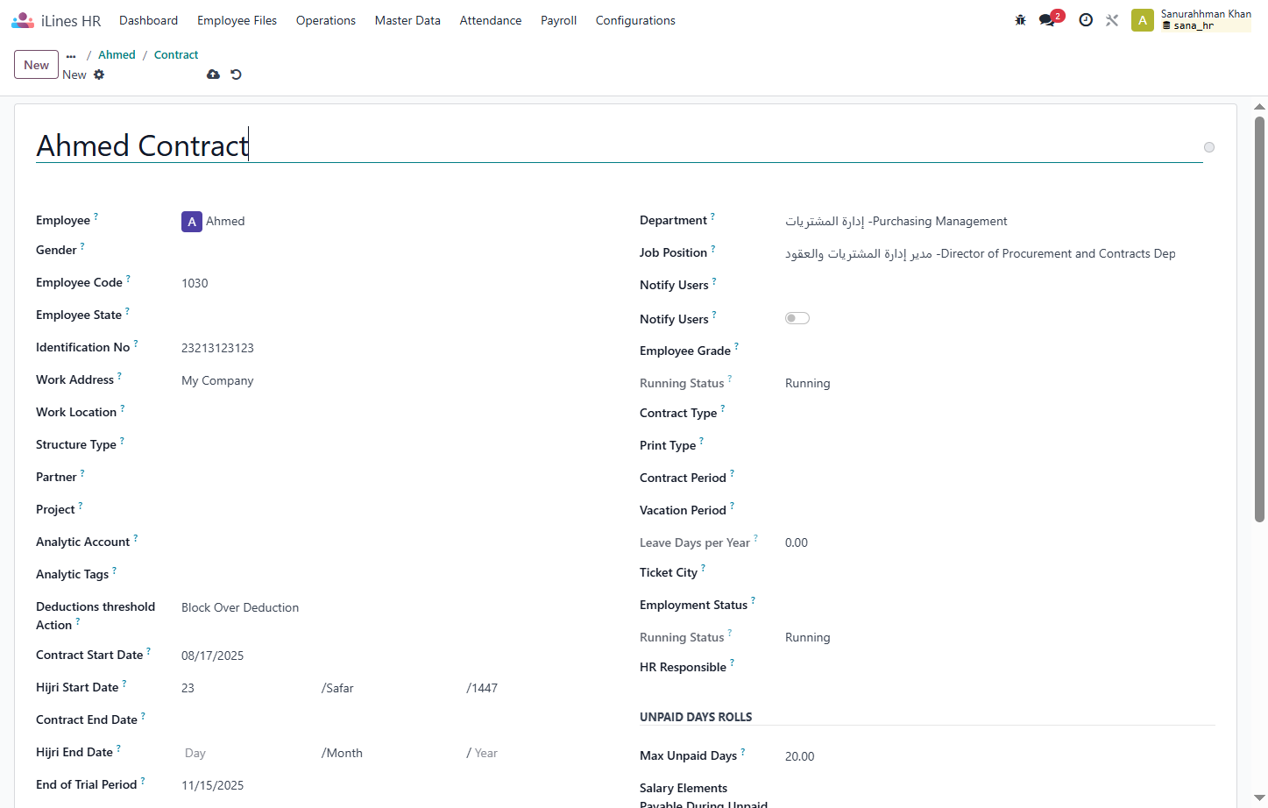Open the Payroll menu
The width and height of the screenshot is (1268, 808).
point(558,20)
